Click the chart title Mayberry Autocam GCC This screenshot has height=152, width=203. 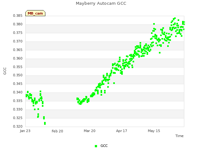click(x=101, y=3)
